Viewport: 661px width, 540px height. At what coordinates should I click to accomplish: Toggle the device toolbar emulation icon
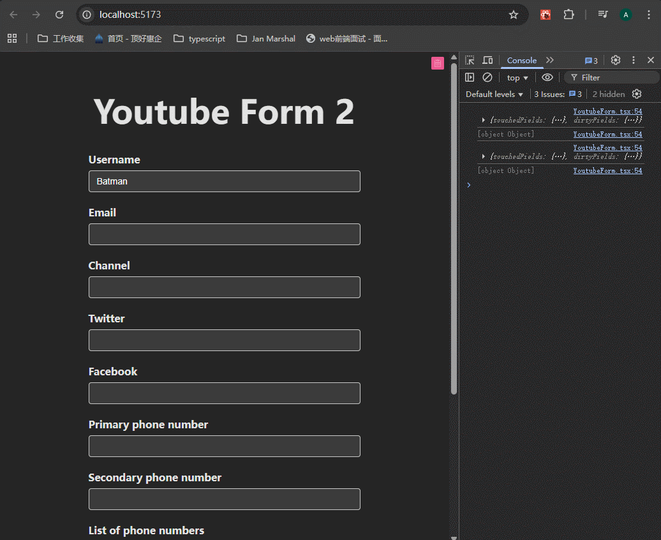487,60
